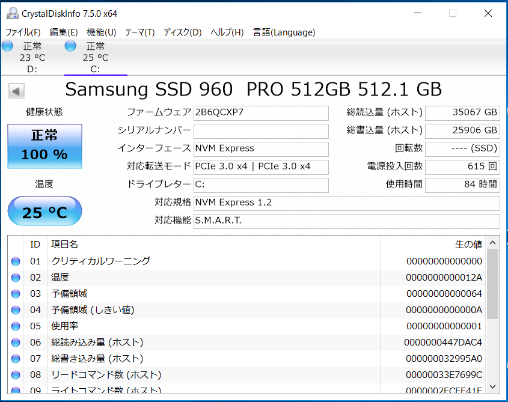
Task: Click the SMART list scroll down arrow
Action: tap(493, 386)
